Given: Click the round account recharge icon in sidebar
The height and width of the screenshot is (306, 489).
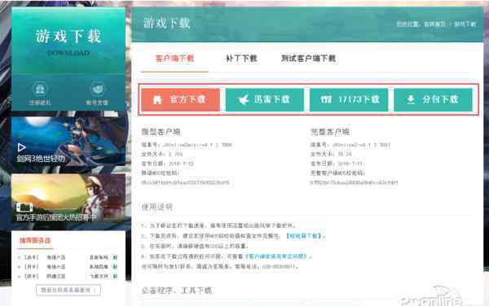Looking at the screenshot, I should [97, 90].
